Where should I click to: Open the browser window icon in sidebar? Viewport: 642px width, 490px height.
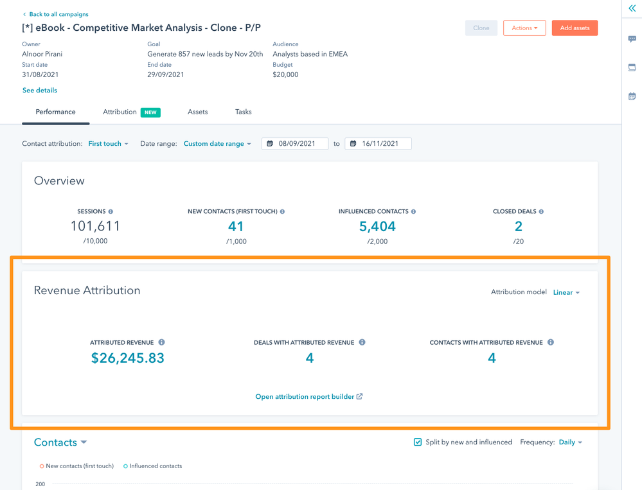[x=632, y=67]
